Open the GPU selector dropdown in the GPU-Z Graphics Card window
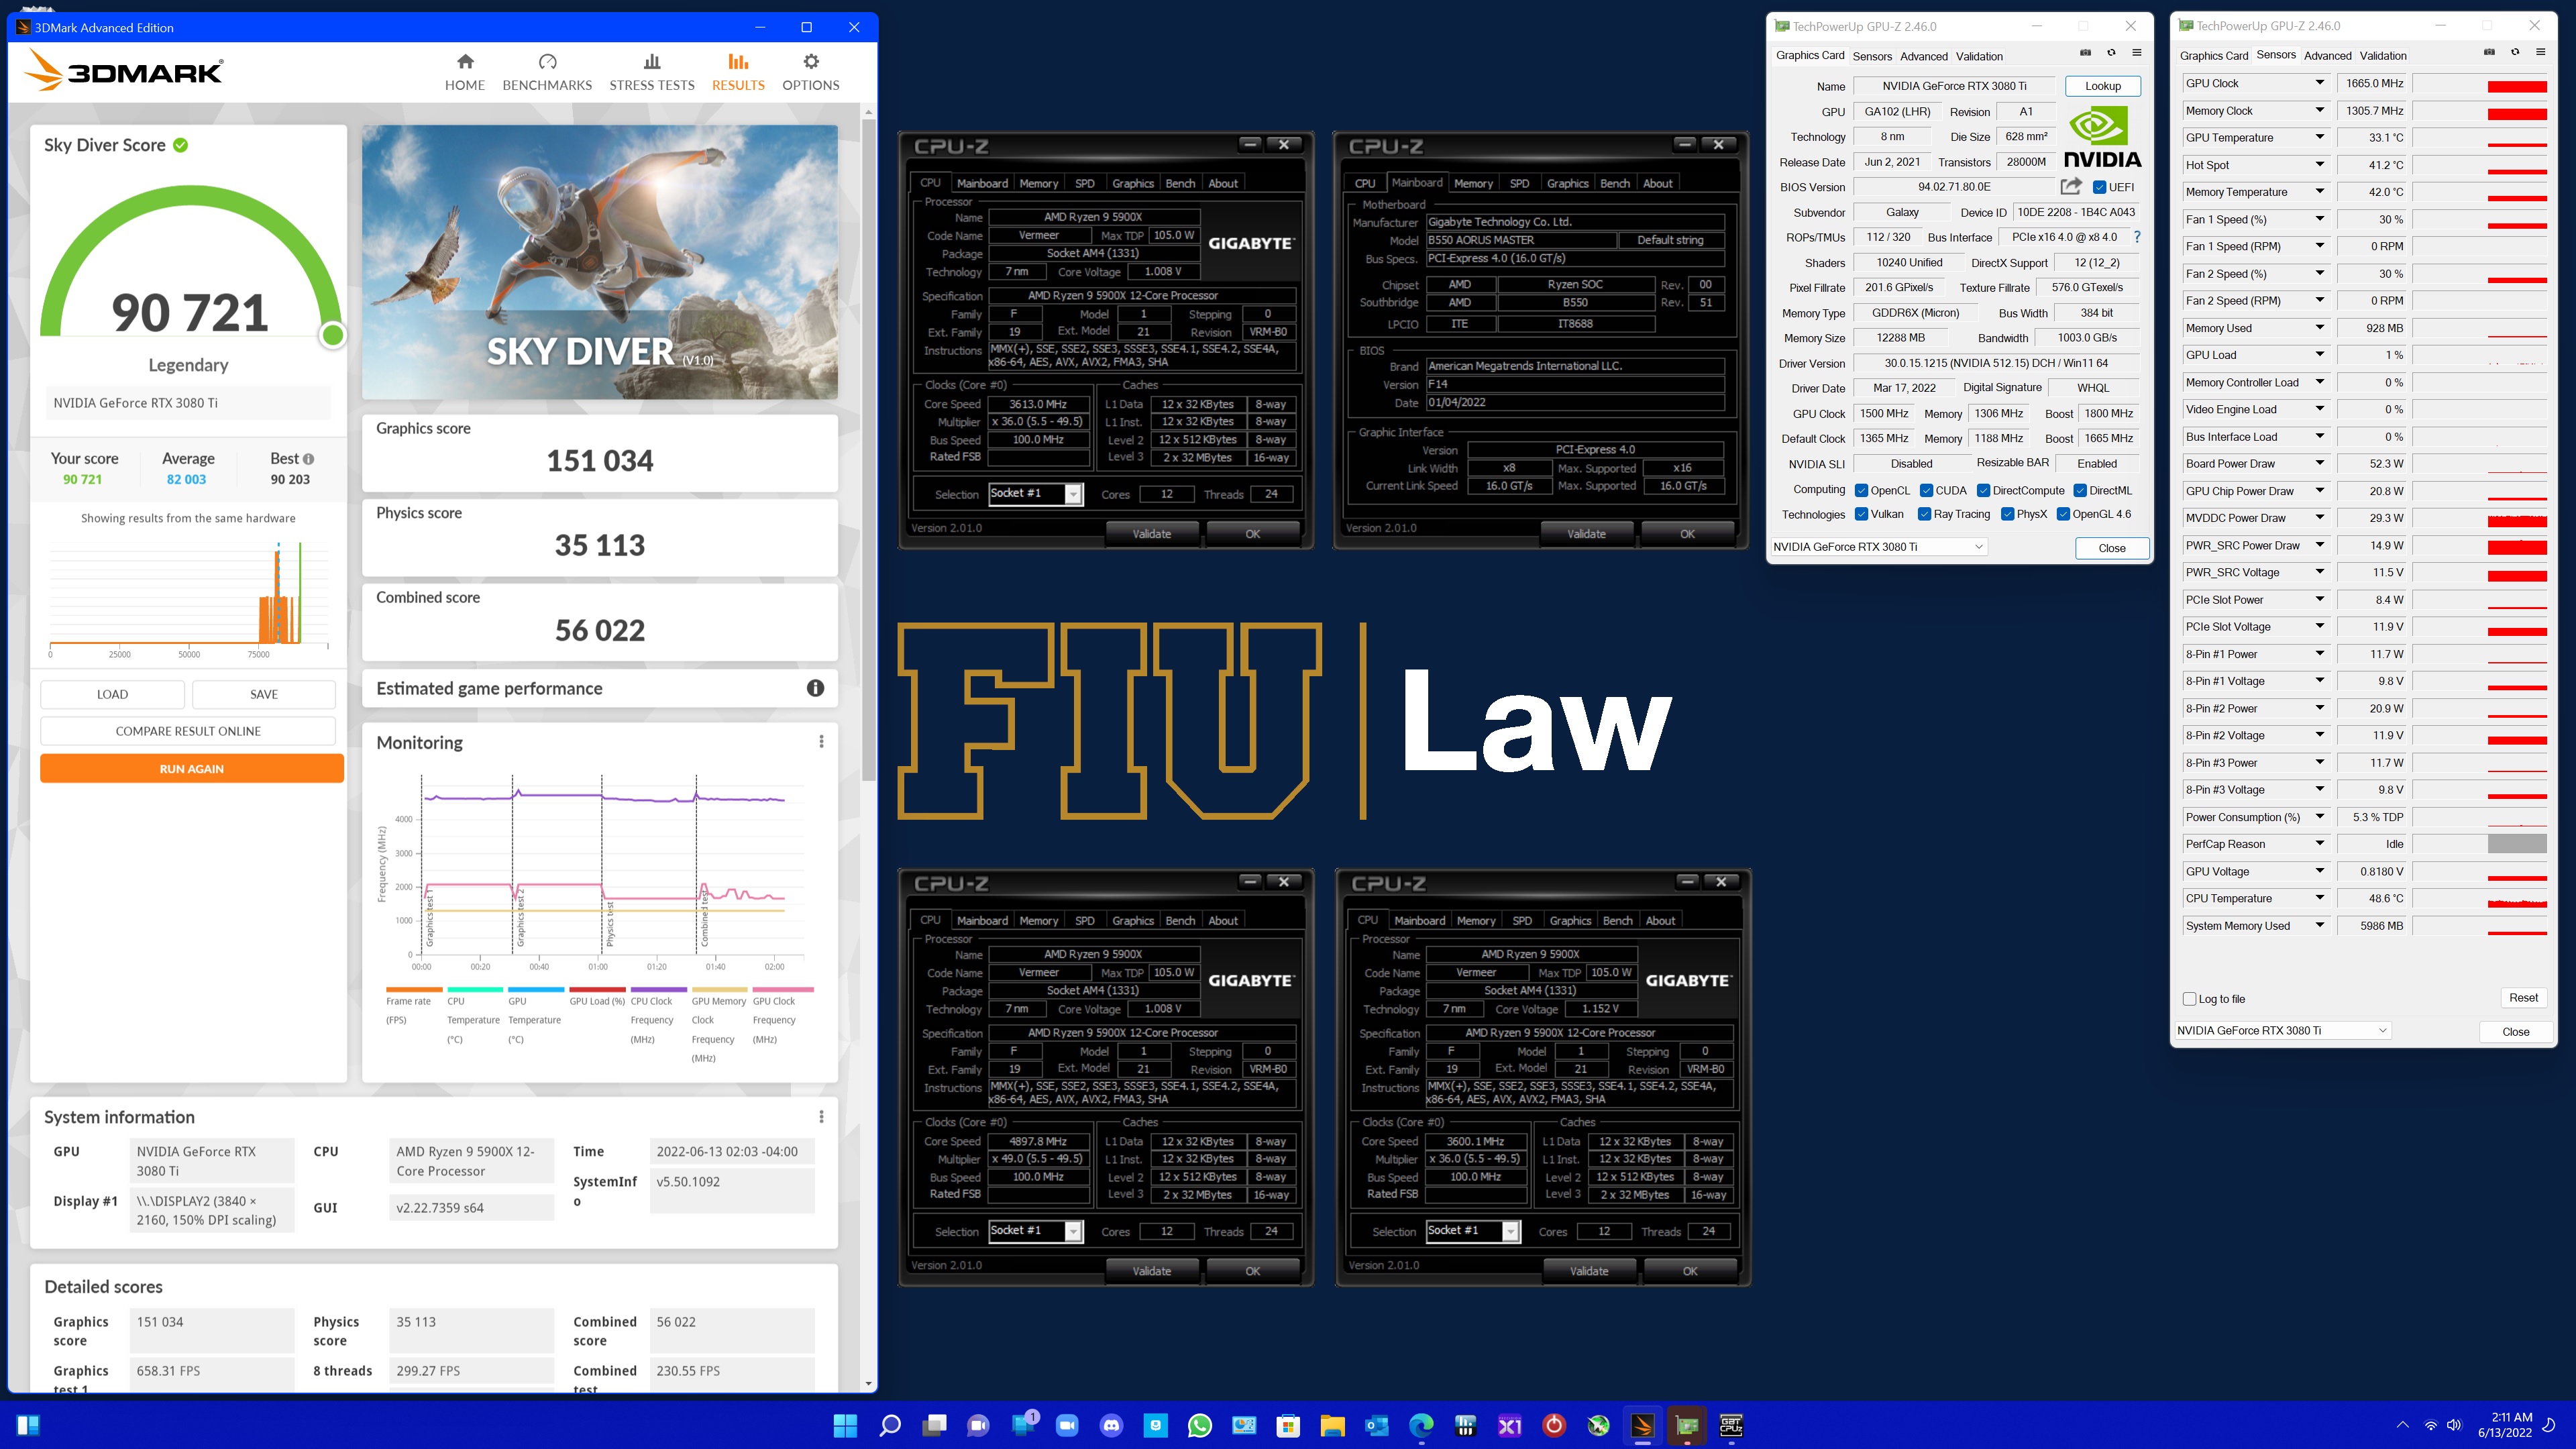 [1878, 547]
